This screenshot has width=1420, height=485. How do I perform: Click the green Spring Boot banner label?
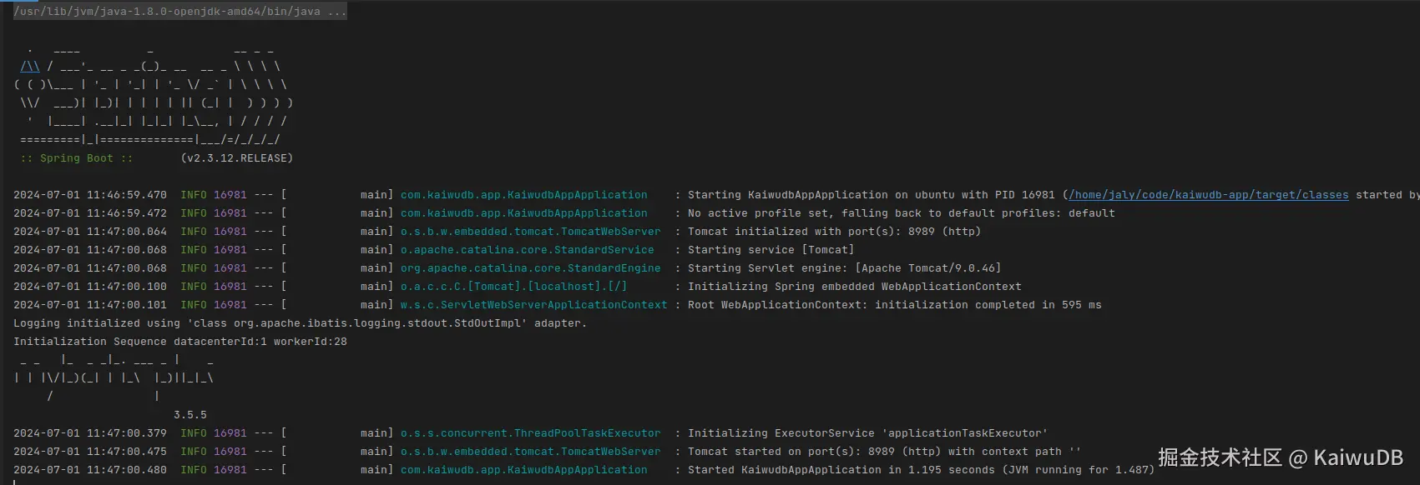click(x=77, y=158)
